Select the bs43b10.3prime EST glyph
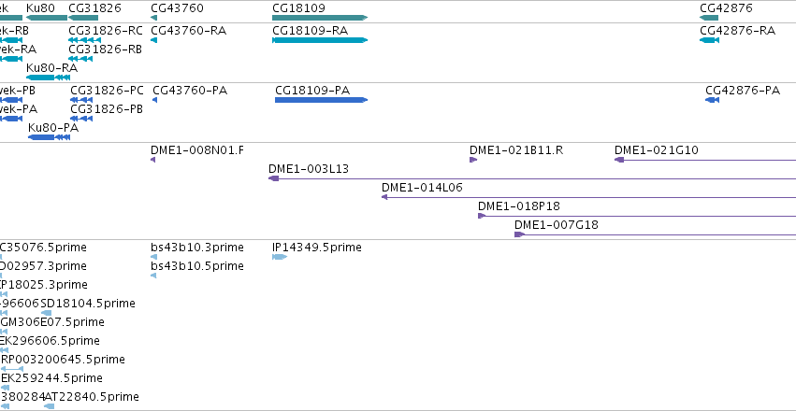Screen dimensions: 796x411 153,257
